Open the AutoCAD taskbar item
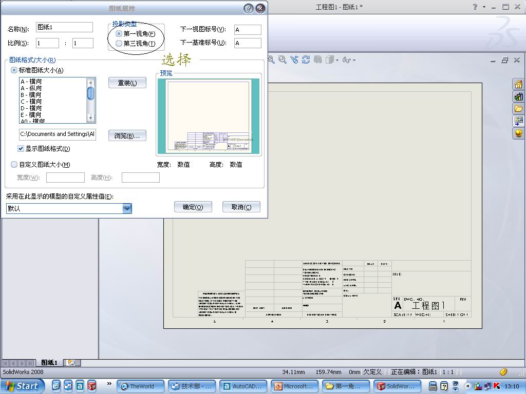526x394 pixels. (243, 386)
